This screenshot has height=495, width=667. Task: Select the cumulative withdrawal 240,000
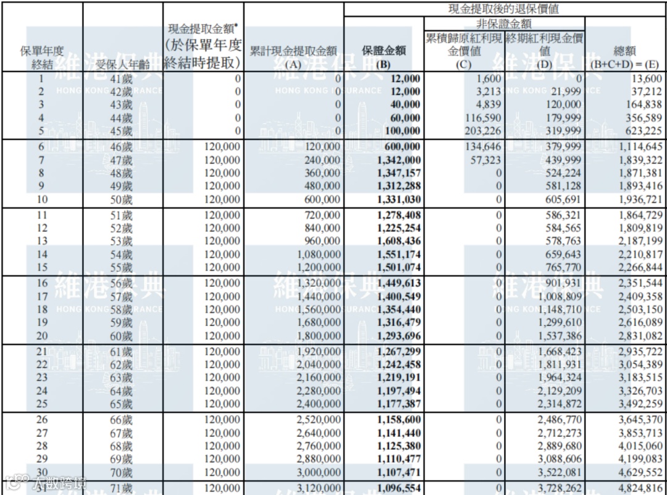click(x=322, y=160)
